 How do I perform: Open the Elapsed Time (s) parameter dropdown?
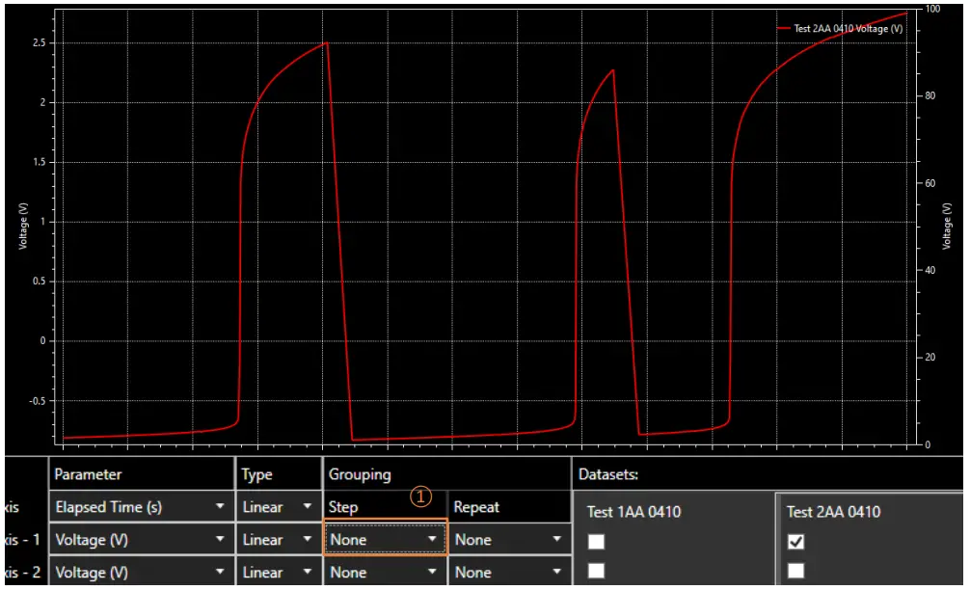[141, 507]
